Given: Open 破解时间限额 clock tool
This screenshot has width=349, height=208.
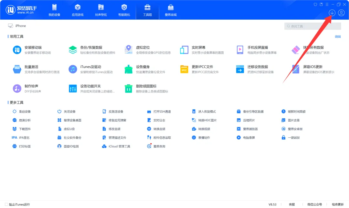Looking at the screenshot, I should point(293,112).
